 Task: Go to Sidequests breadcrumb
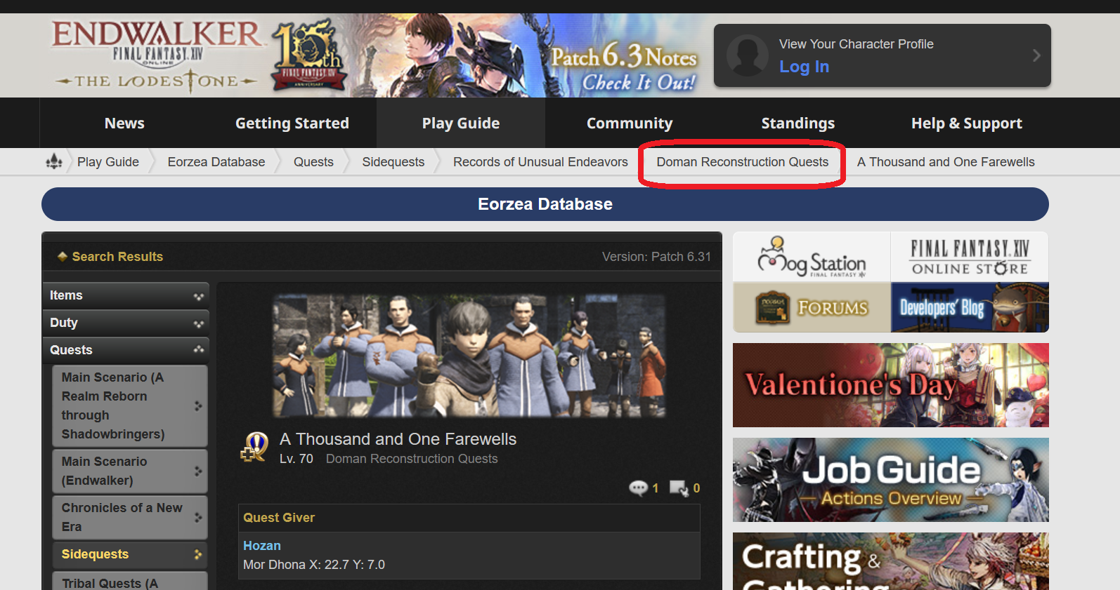pyautogui.click(x=393, y=162)
